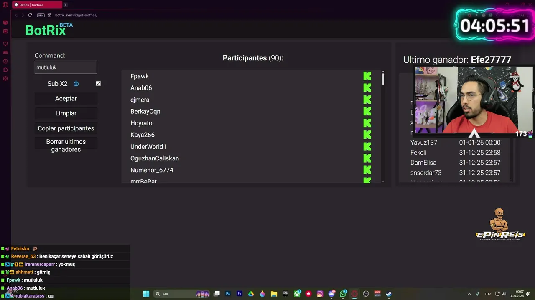The image size is (535, 300).
Task: Open the Windows Start menu
Action: [x=146, y=294]
